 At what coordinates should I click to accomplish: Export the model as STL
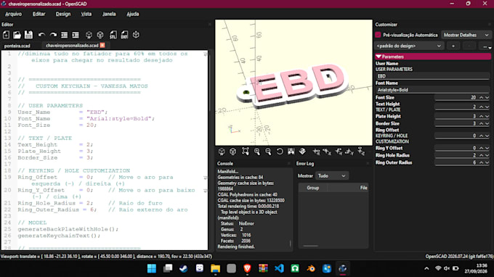coord(113,35)
